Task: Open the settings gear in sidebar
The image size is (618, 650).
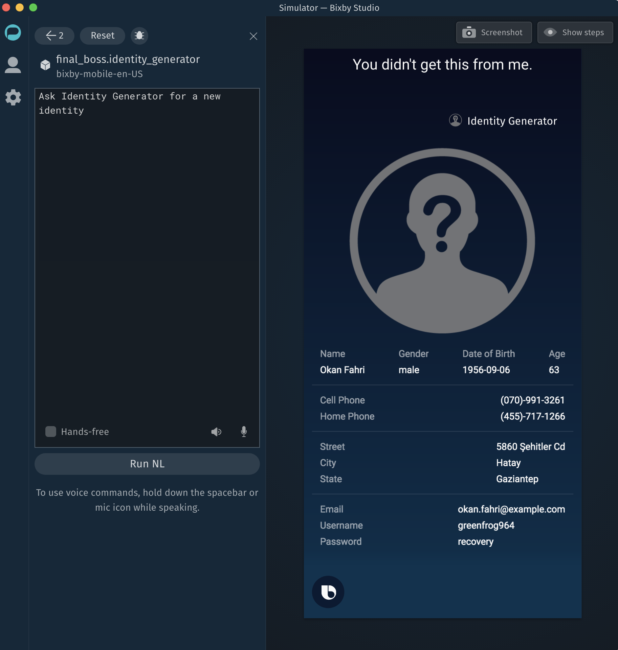Action: pyautogui.click(x=13, y=97)
